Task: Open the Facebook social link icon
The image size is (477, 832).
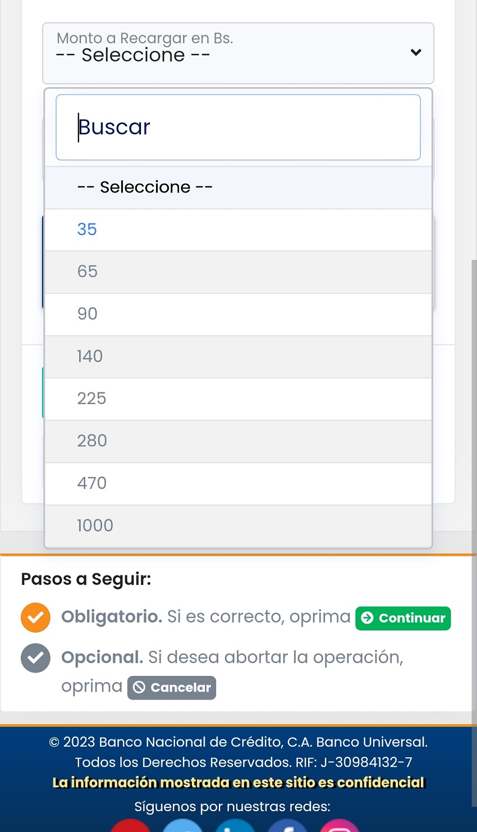Action: pos(288,826)
